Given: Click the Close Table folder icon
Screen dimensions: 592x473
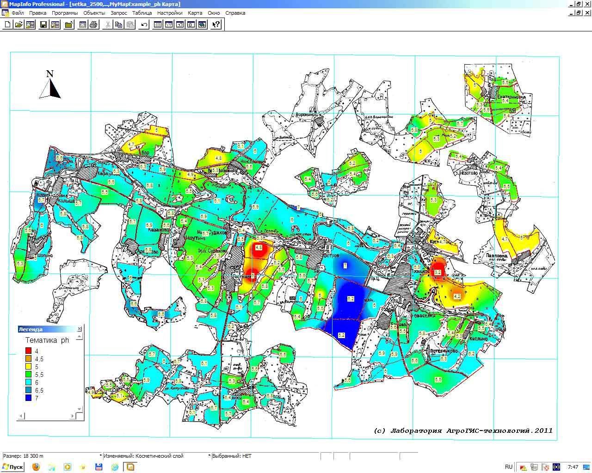Looking at the screenshot, I should 68,24.
